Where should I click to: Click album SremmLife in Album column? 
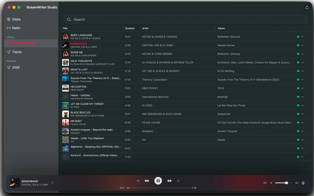[224, 114]
